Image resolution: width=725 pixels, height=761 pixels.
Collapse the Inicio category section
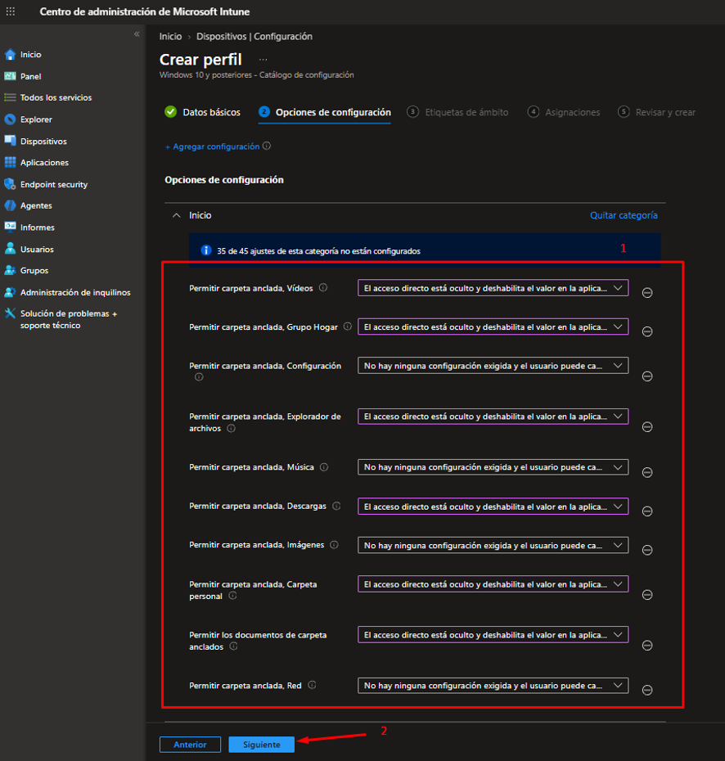point(177,215)
